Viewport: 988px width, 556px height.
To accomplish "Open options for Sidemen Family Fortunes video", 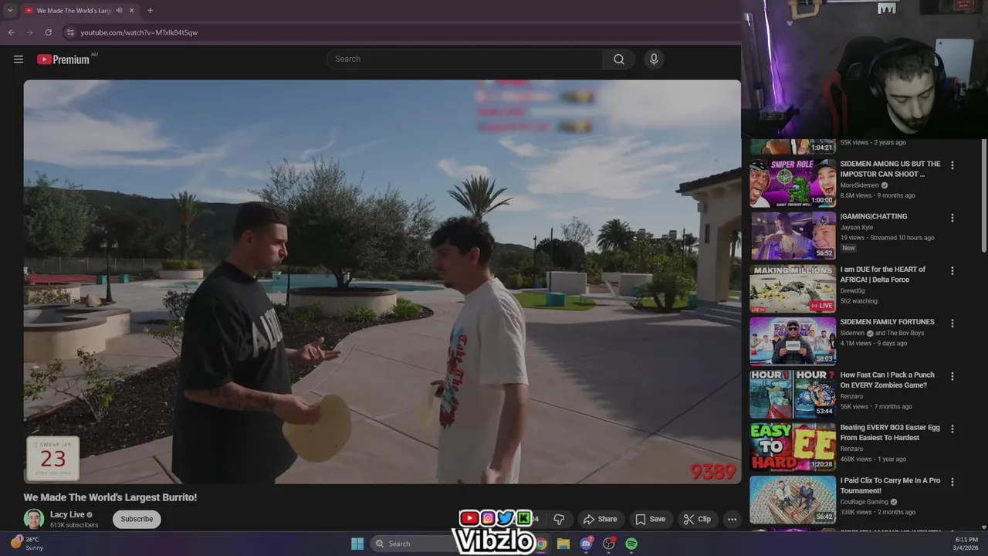I will pyautogui.click(x=952, y=324).
